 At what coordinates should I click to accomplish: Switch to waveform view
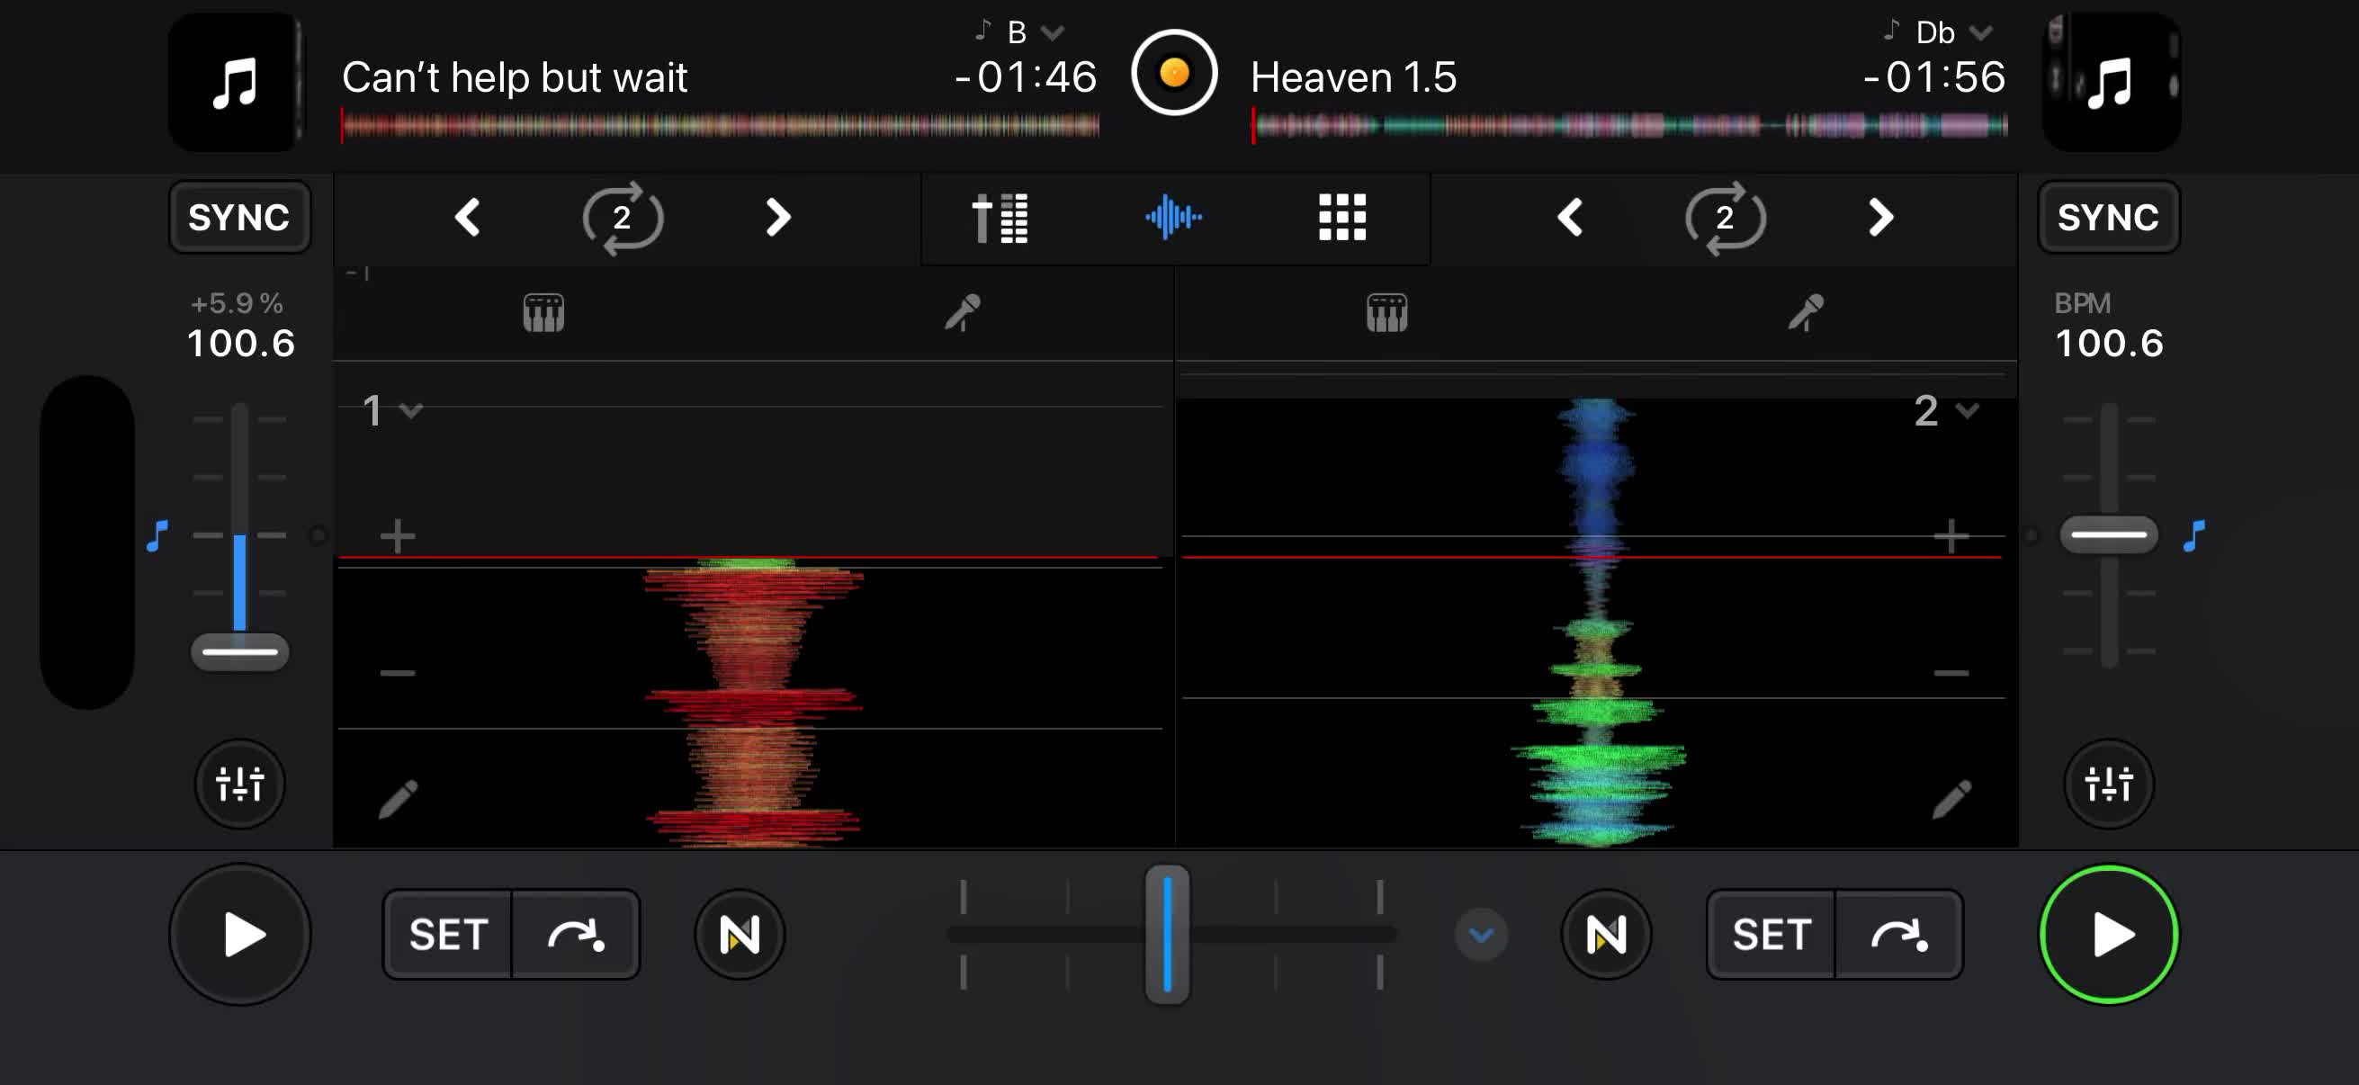point(1173,217)
